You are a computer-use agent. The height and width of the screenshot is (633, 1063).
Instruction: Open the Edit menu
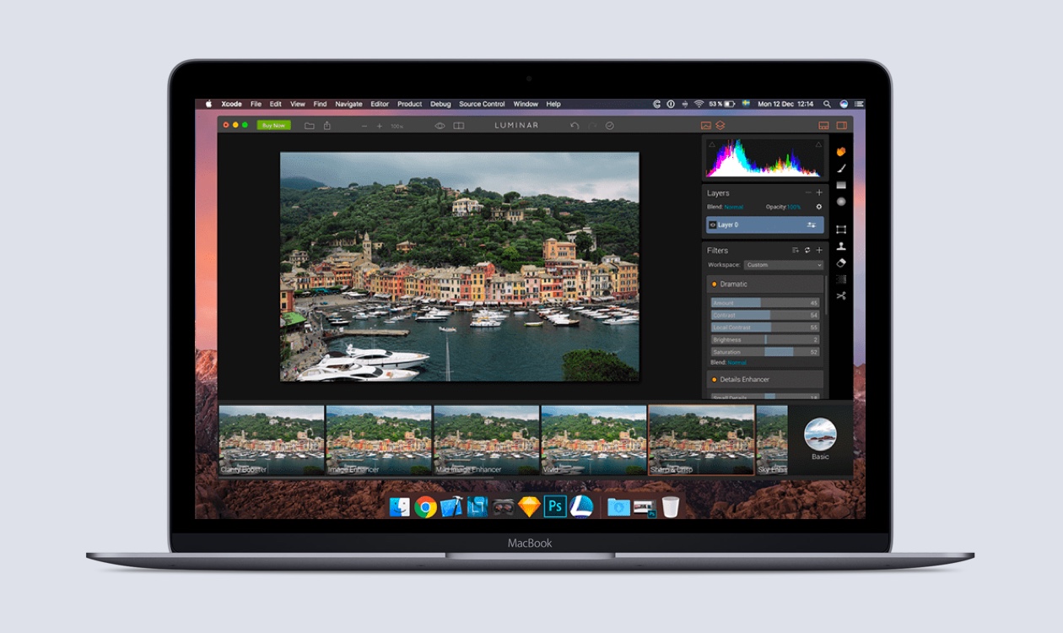[276, 104]
